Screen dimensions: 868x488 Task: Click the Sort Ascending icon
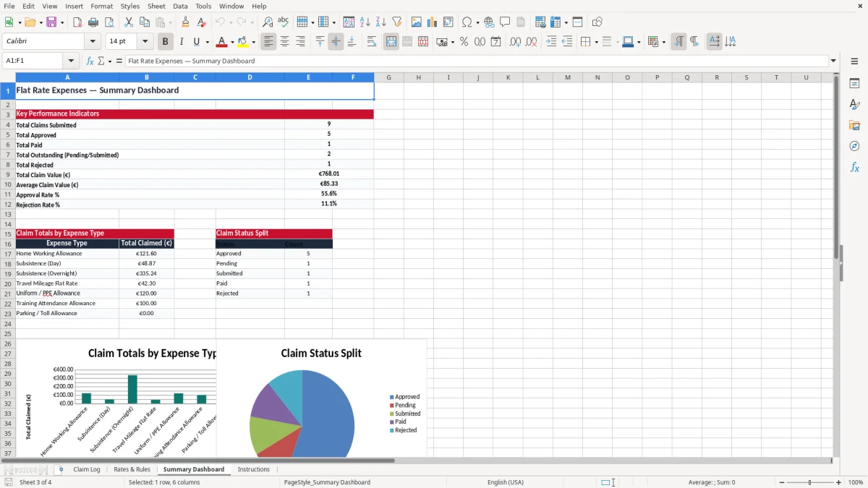pyautogui.click(x=365, y=22)
